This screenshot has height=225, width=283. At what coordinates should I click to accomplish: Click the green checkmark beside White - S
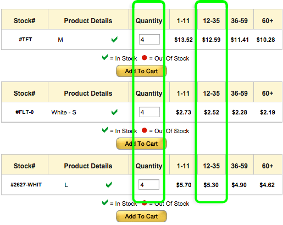click(114, 112)
